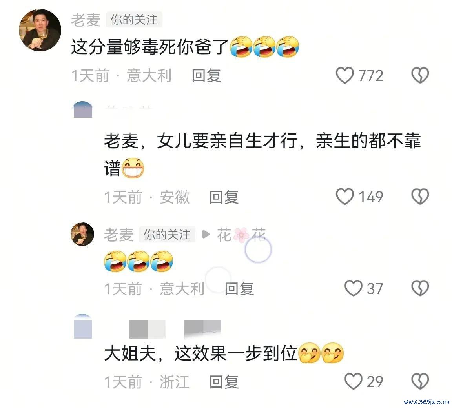Tap broken heart on 老麦's emoji reply

[420, 288]
